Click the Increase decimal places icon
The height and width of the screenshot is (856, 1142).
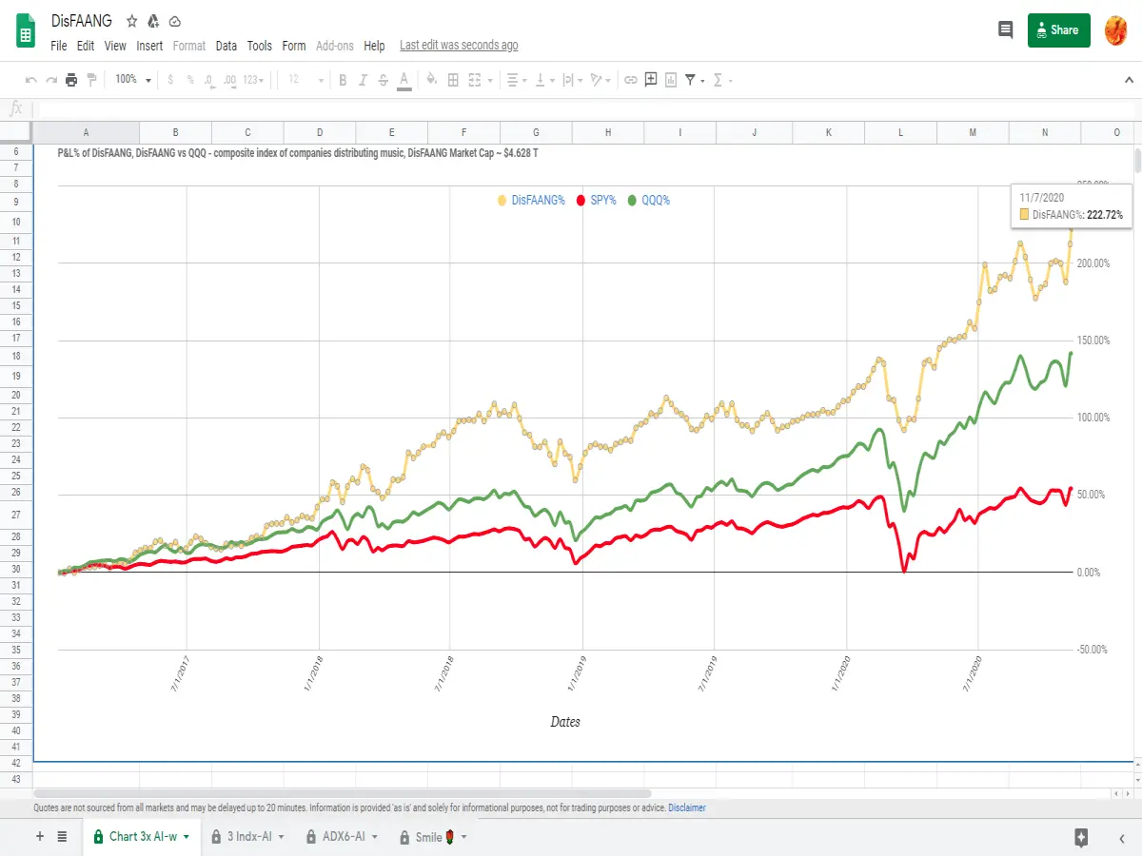(x=229, y=80)
